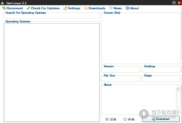This screenshot has width=182, height=123.
Task: Open the Downloads folder icon
Action: click(x=86, y=8)
